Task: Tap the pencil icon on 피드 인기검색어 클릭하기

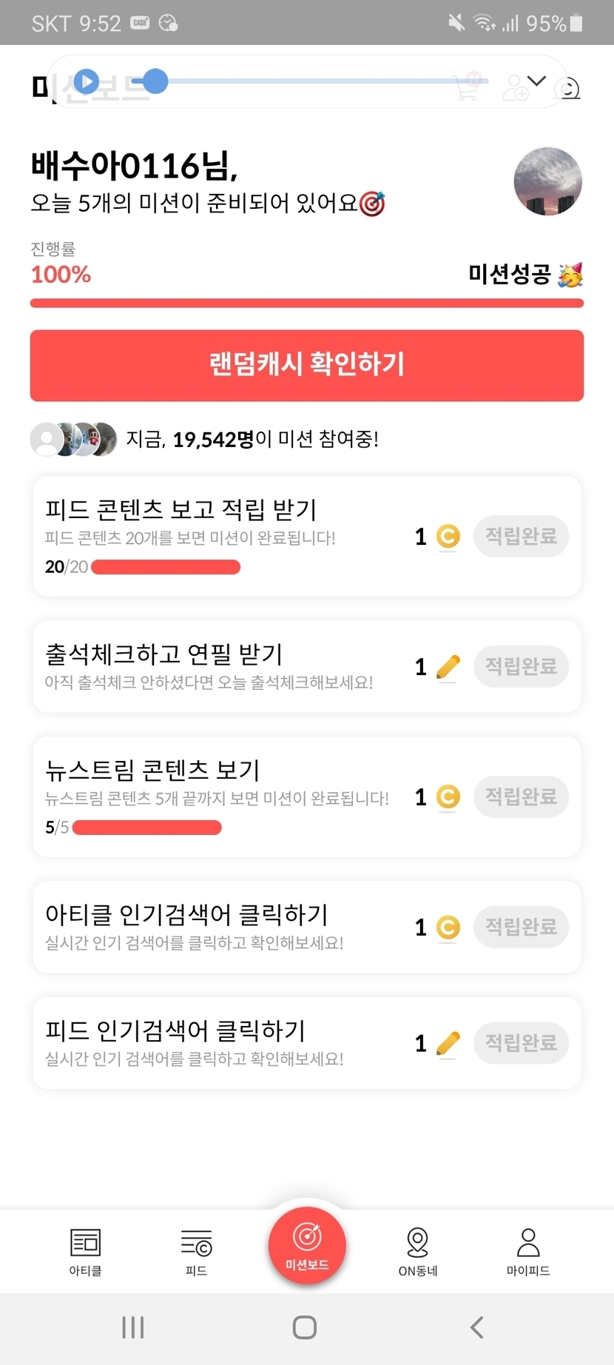Action: tap(448, 1043)
